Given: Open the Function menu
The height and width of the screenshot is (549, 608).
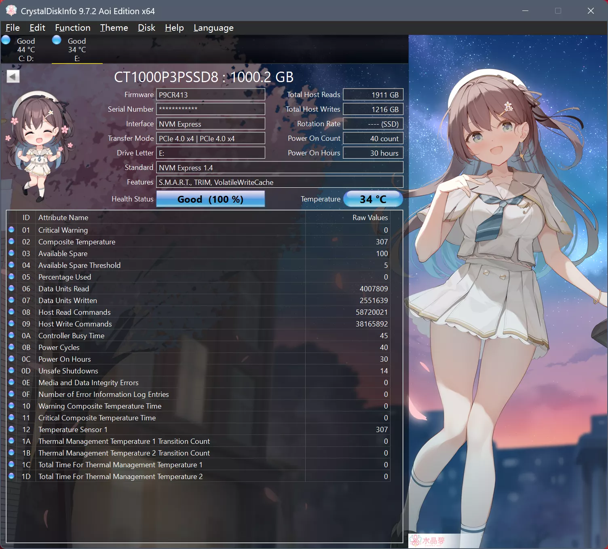Looking at the screenshot, I should pyautogui.click(x=73, y=28).
